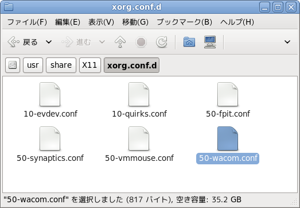Open the Forward history dropdown arrow
The width and height of the screenshot is (300, 208).
point(102,41)
